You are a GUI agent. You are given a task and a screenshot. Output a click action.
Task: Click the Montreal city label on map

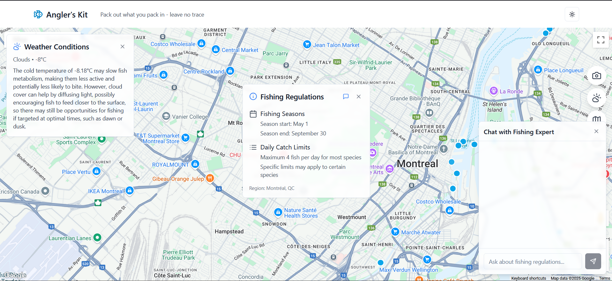click(417, 163)
